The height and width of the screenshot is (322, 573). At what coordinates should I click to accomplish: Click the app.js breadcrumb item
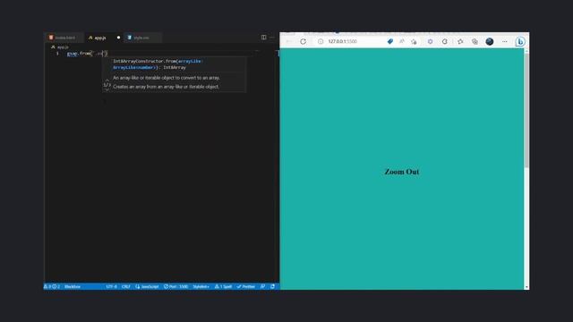pyautogui.click(x=60, y=47)
